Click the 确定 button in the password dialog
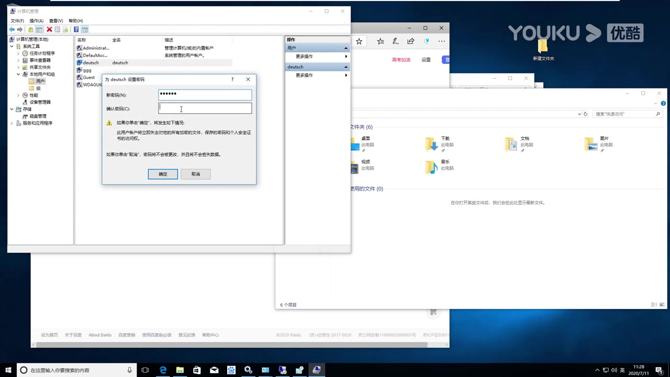Viewport: 670px width, 377px height. [x=163, y=174]
